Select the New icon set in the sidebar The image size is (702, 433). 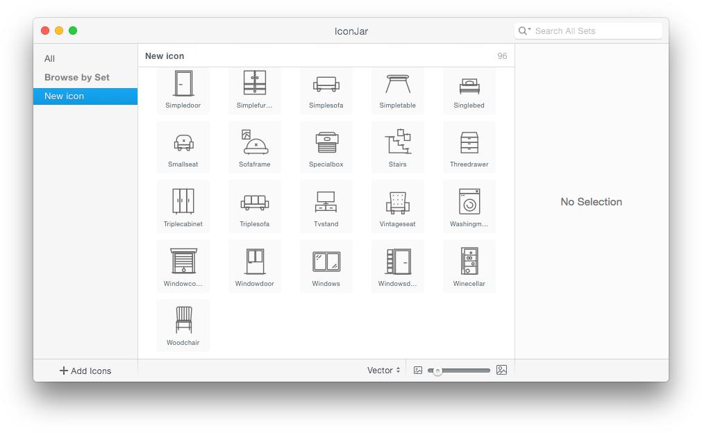click(64, 96)
